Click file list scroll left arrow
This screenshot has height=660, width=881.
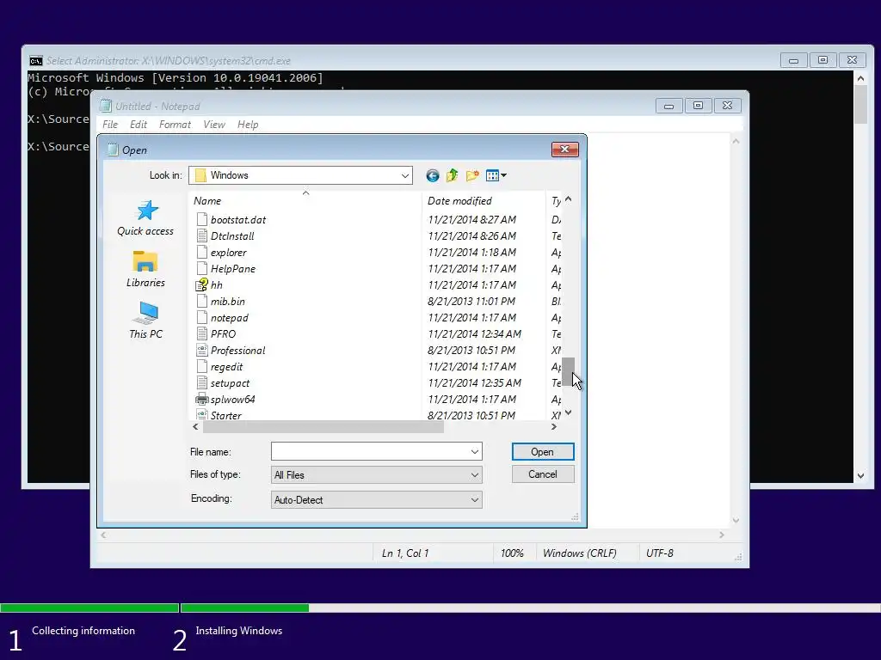point(195,426)
